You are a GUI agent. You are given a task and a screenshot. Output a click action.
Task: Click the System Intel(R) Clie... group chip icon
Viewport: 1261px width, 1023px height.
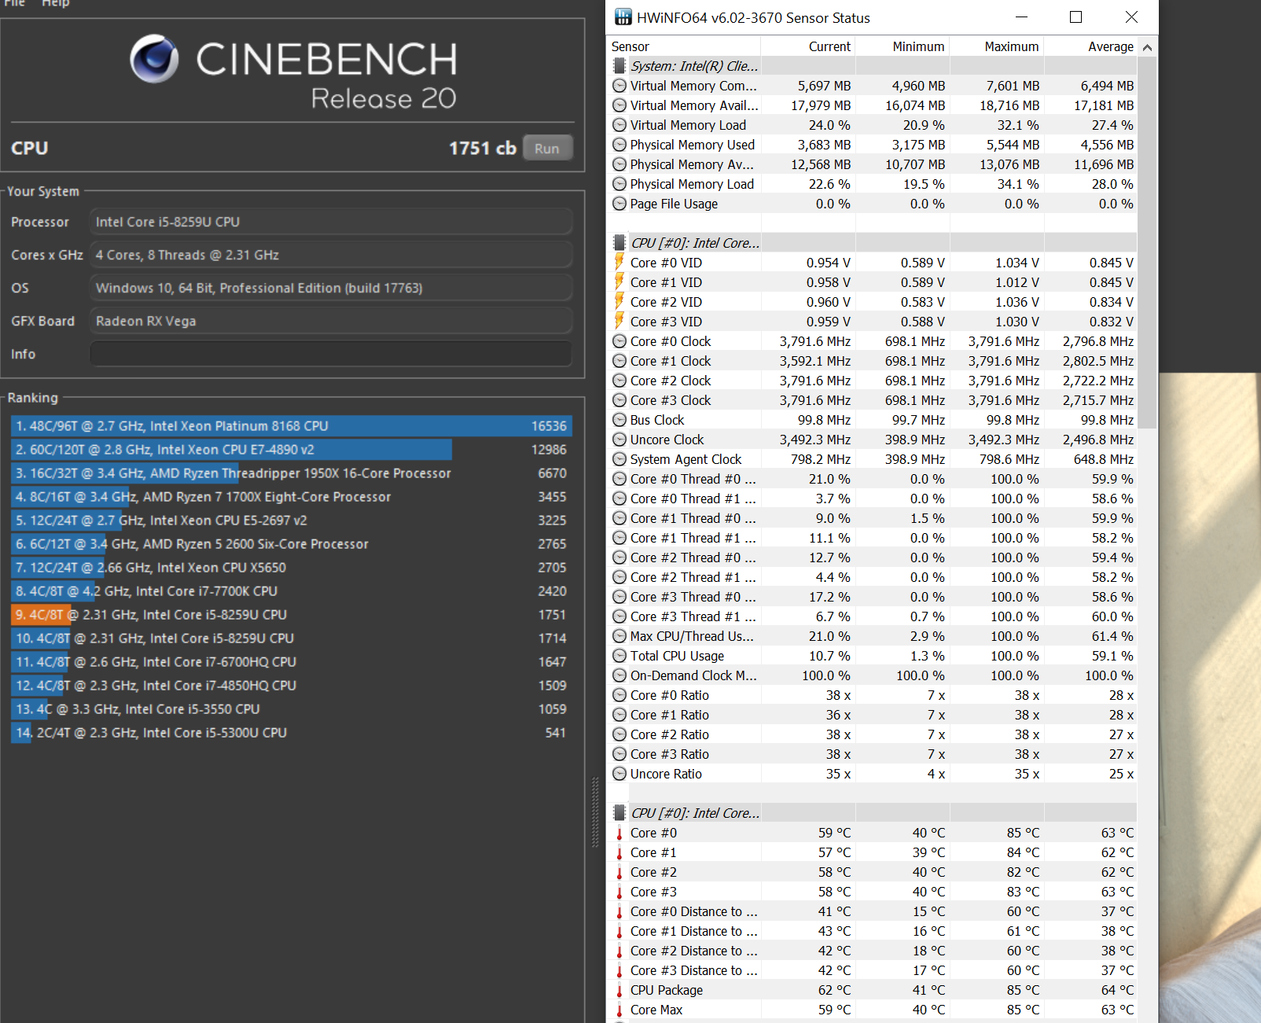619,66
